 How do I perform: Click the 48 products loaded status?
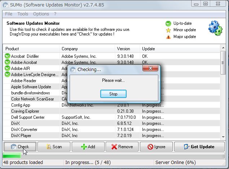point(23,162)
